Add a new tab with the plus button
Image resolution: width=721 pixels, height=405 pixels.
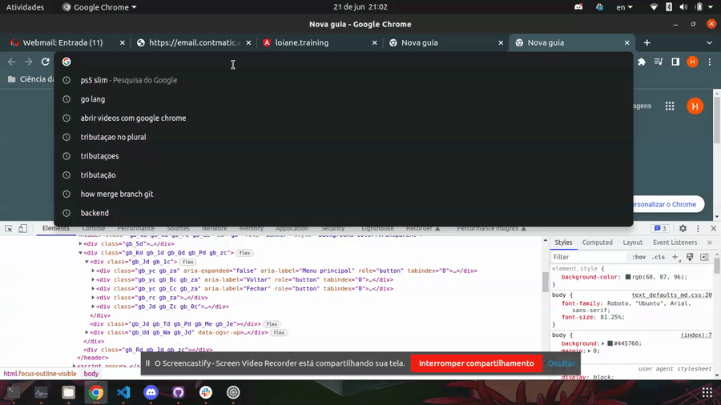click(x=647, y=42)
